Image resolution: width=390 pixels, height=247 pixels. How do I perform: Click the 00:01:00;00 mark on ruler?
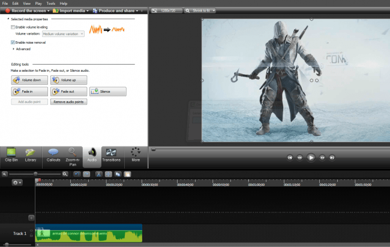[256, 185]
